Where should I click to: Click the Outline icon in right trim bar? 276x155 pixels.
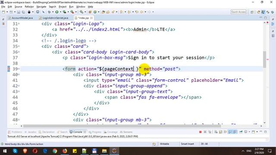tap(273, 24)
